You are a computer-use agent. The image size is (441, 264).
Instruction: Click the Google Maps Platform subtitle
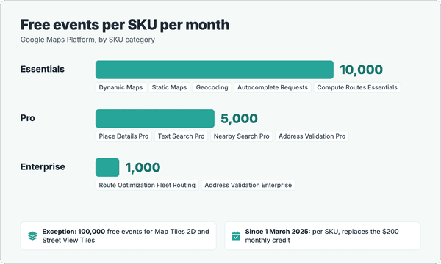point(87,40)
